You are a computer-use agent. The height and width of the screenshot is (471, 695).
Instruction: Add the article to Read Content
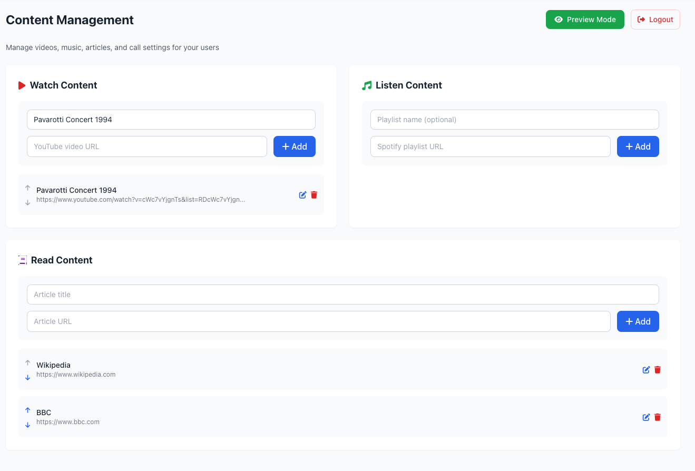tap(638, 321)
